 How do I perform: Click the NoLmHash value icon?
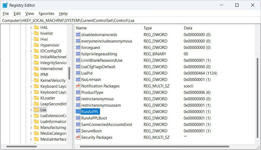[78, 79]
